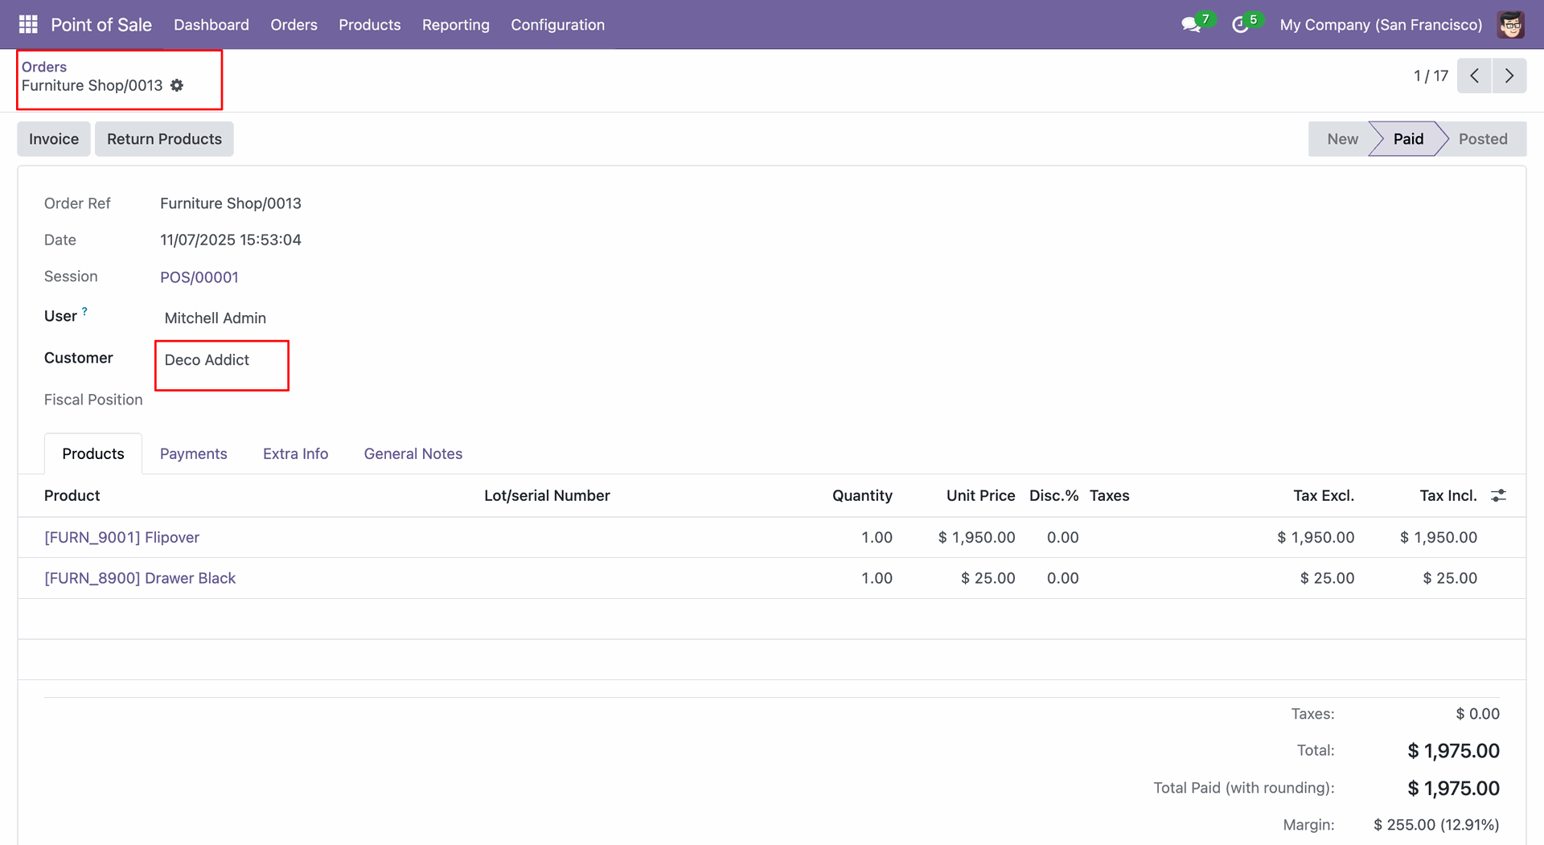
Task: Go to the next order record
Action: 1509,76
